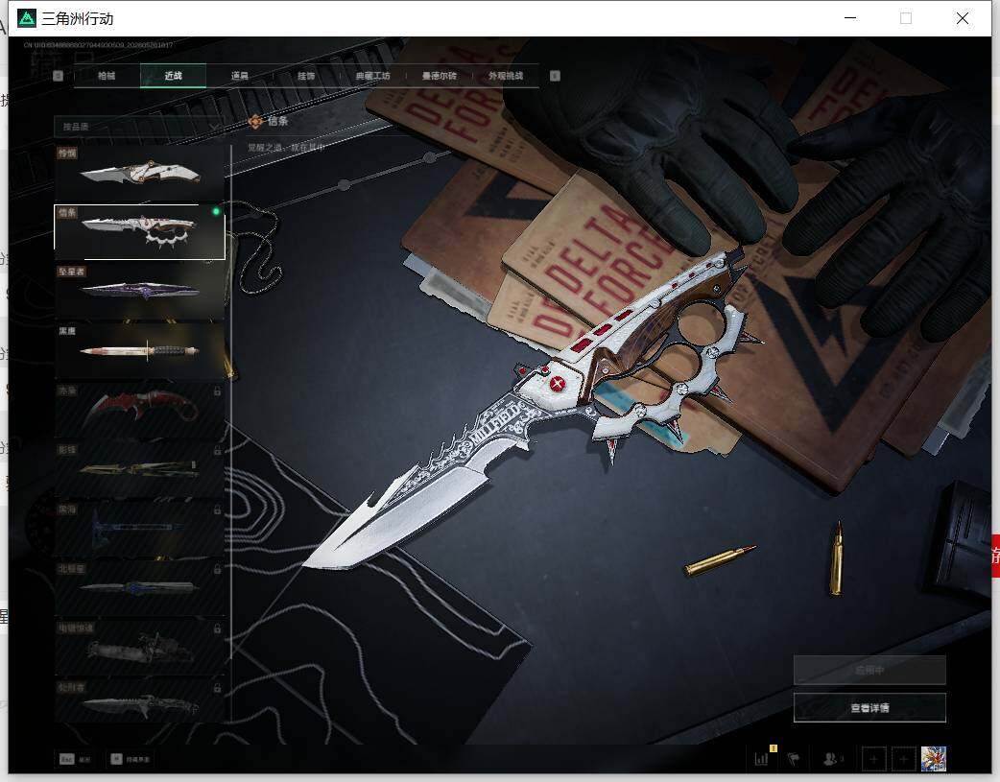Select the locked 影锋 gold blade skin
This screenshot has width=1000, height=782.
point(140,469)
